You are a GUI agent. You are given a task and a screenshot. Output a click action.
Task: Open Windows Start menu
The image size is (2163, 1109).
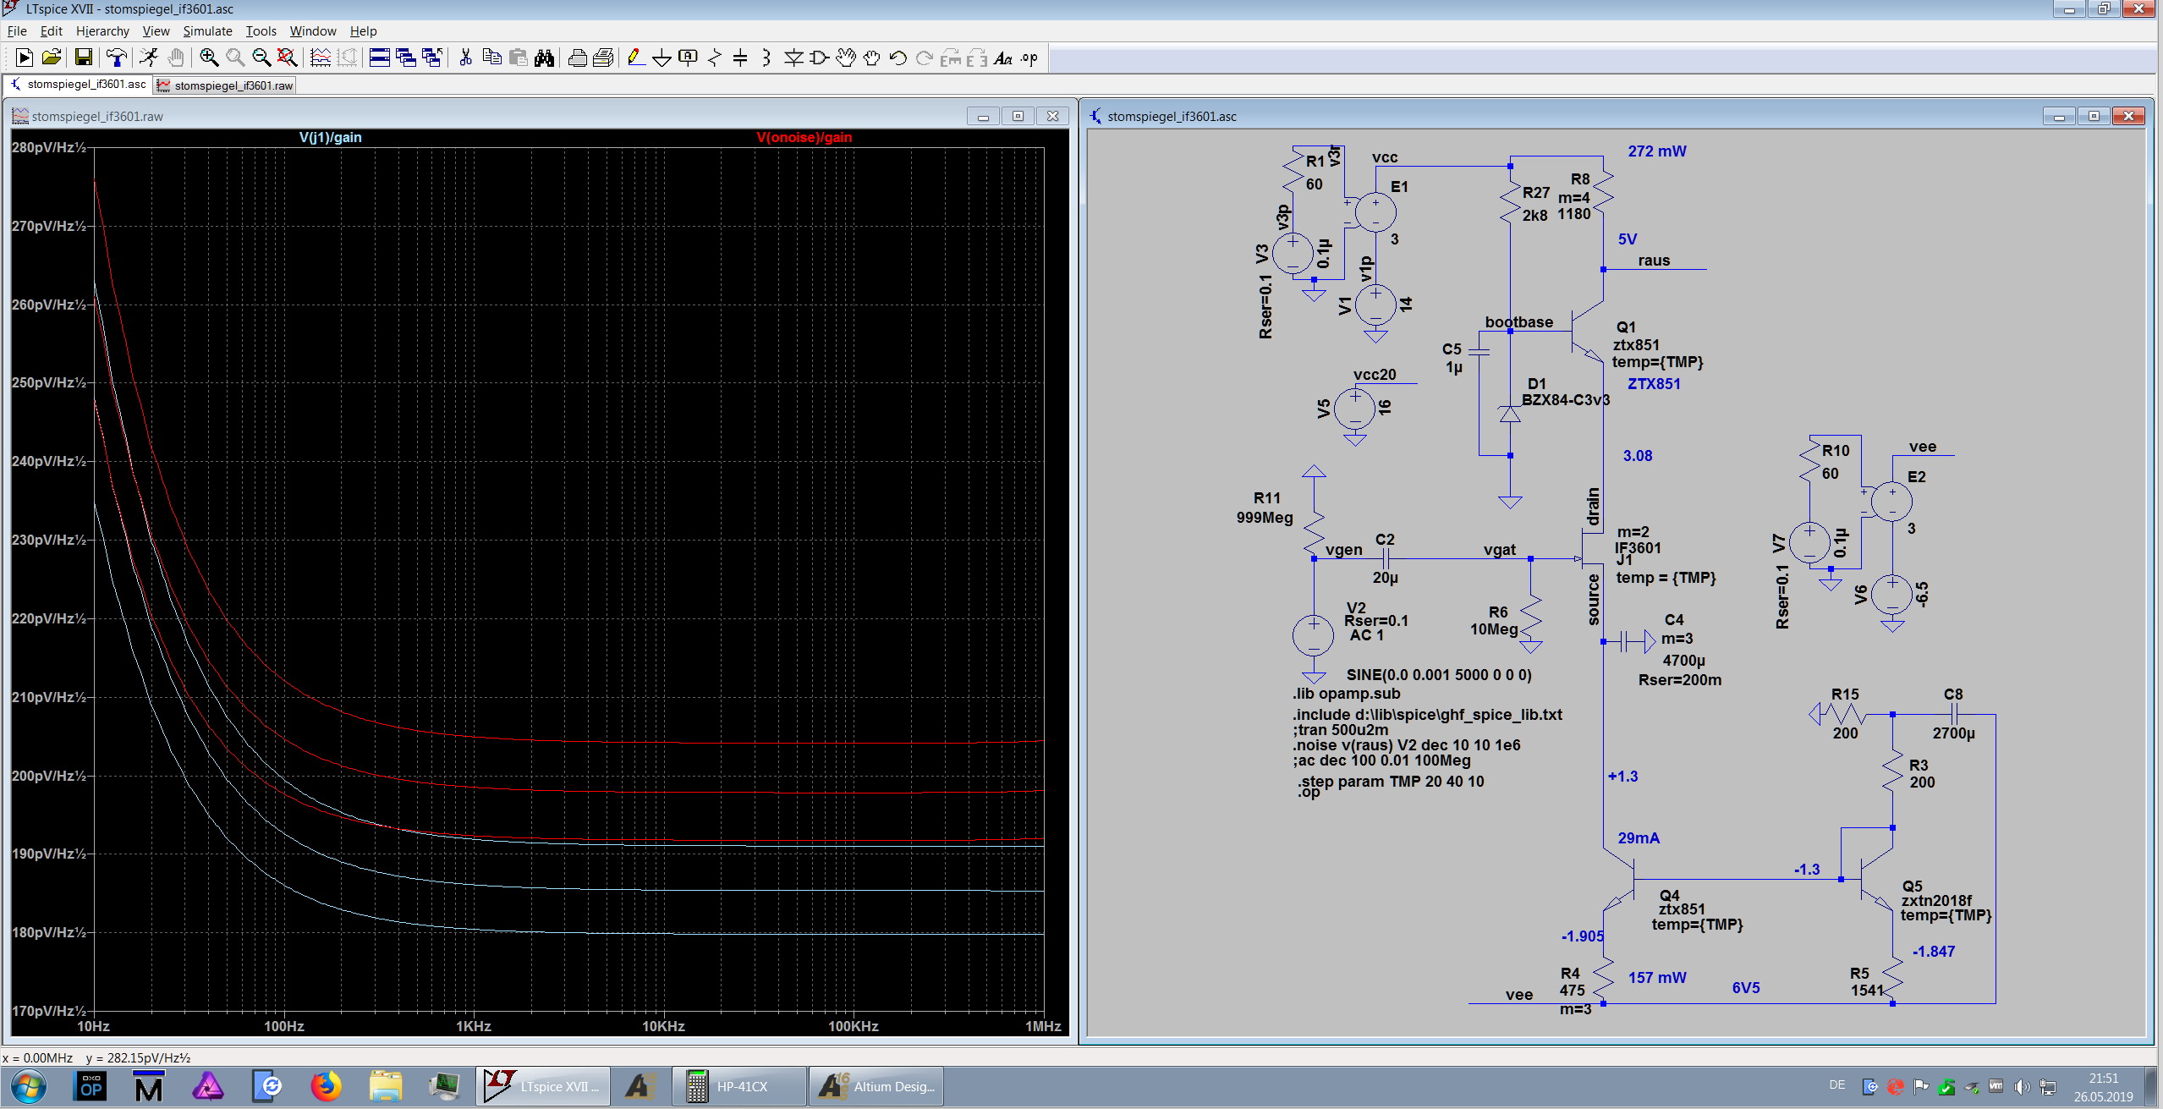(x=28, y=1086)
